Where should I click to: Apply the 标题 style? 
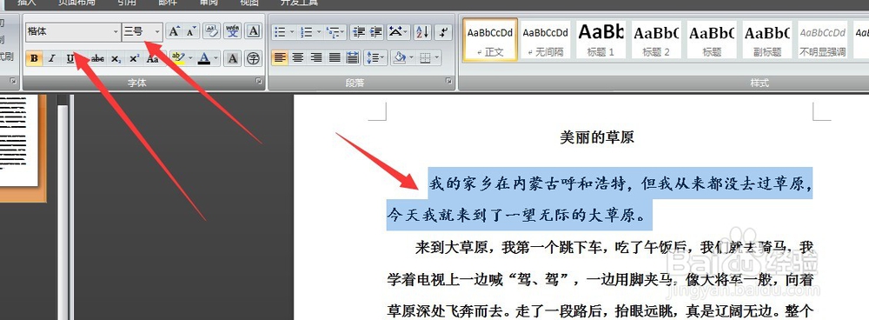click(713, 40)
